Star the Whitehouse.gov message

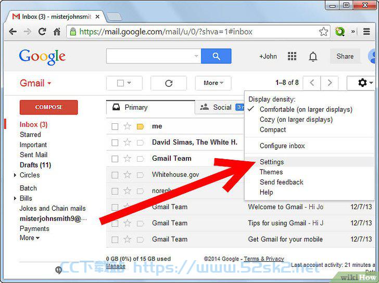[127, 175]
